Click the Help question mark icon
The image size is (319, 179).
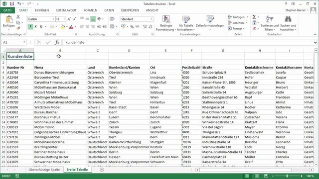[x=286, y=3]
